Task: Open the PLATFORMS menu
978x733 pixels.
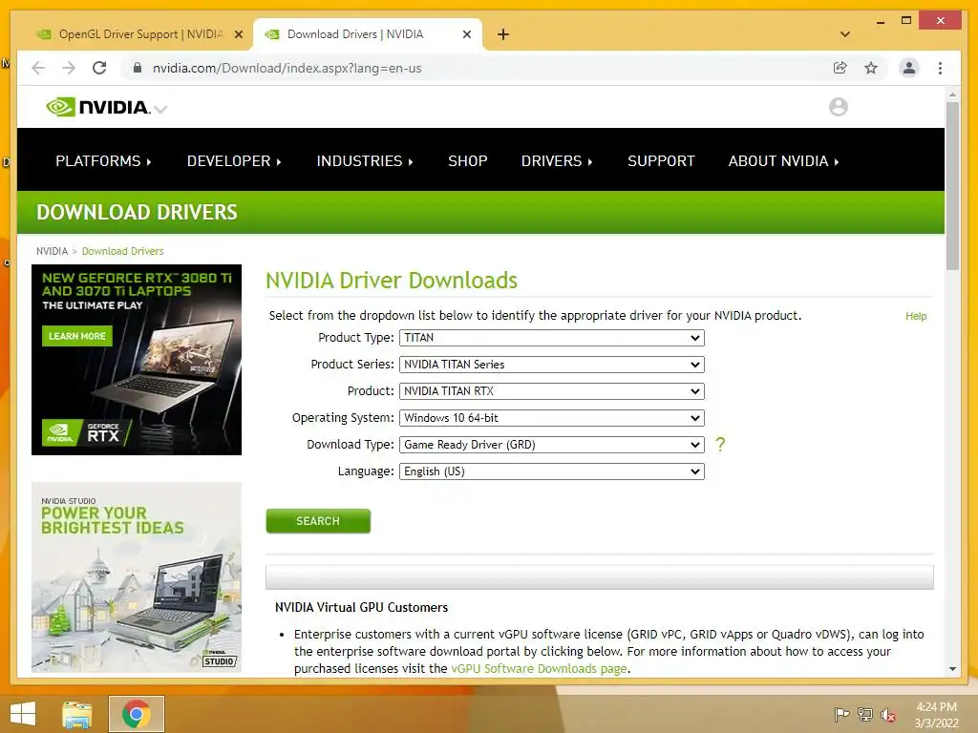Action: click(x=103, y=160)
